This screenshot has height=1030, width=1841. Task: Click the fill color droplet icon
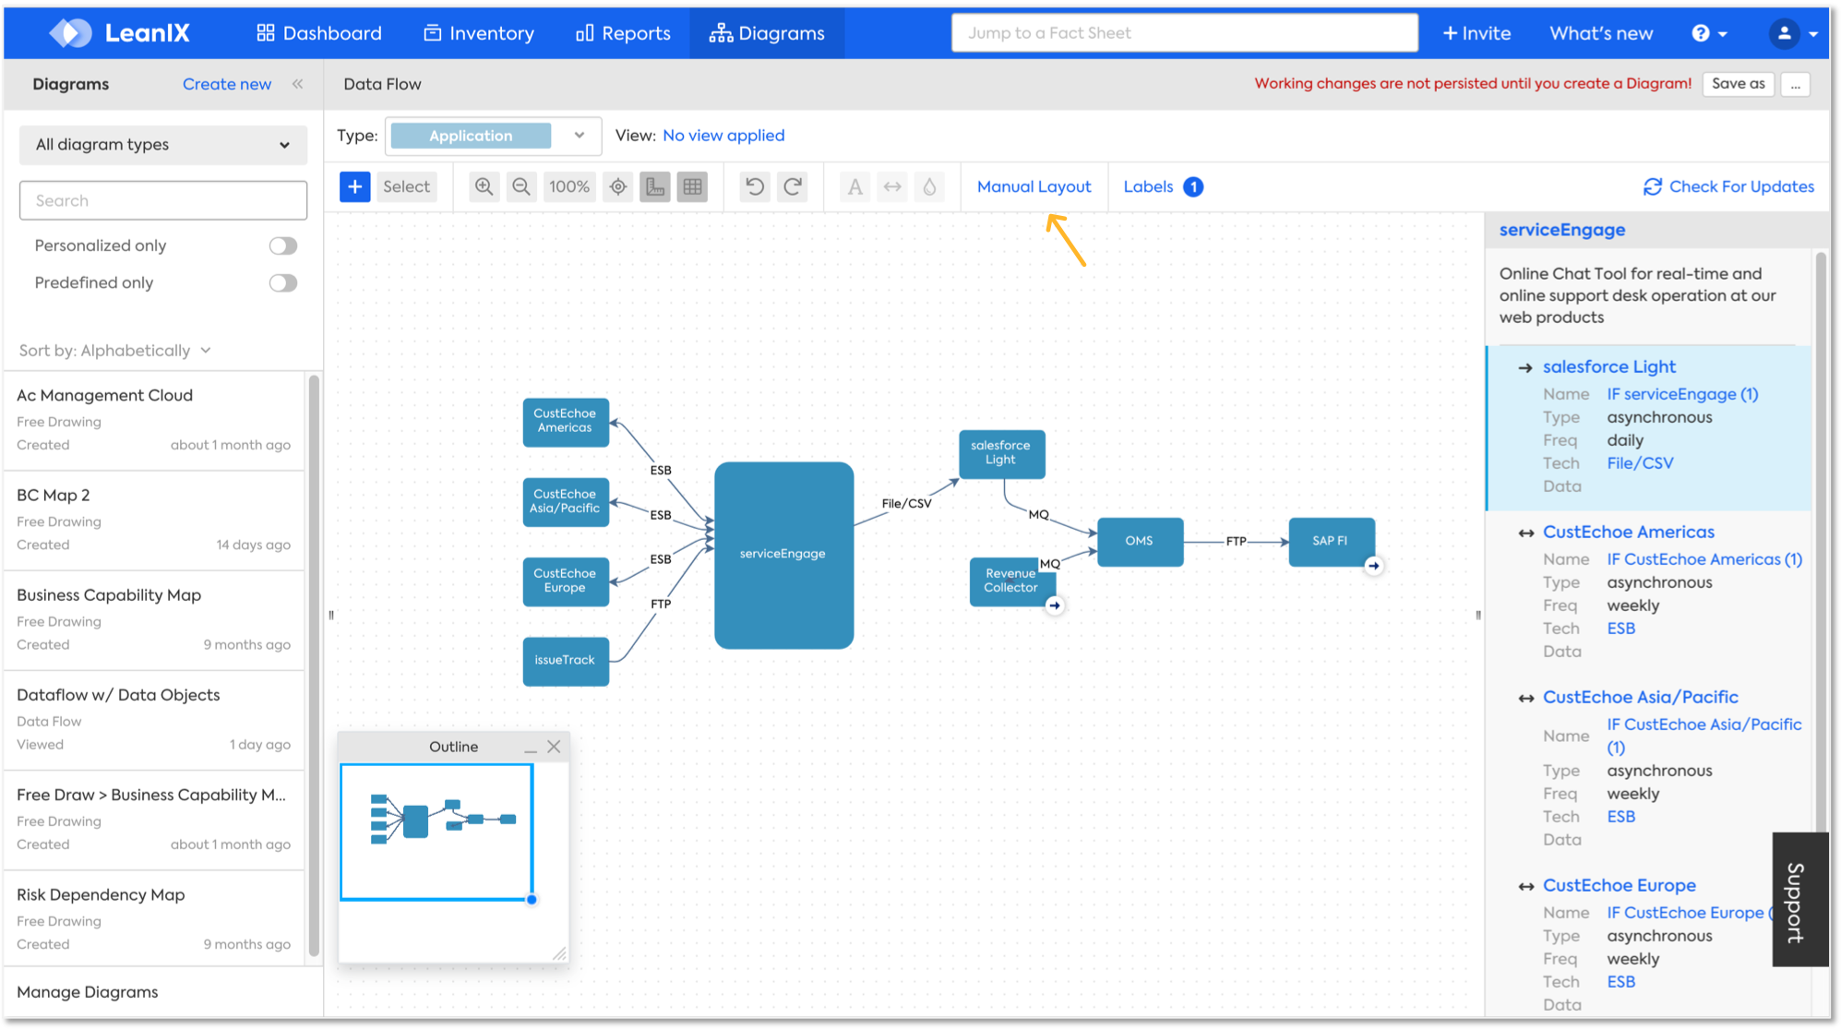(929, 186)
